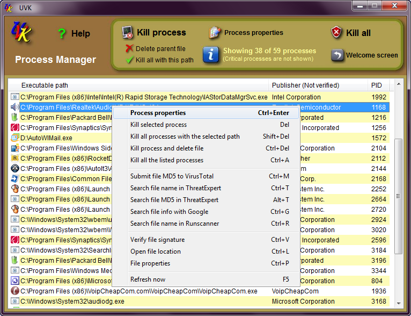
Task: Click the VoipCheapCom publisher cell
Action: (295, 291)
